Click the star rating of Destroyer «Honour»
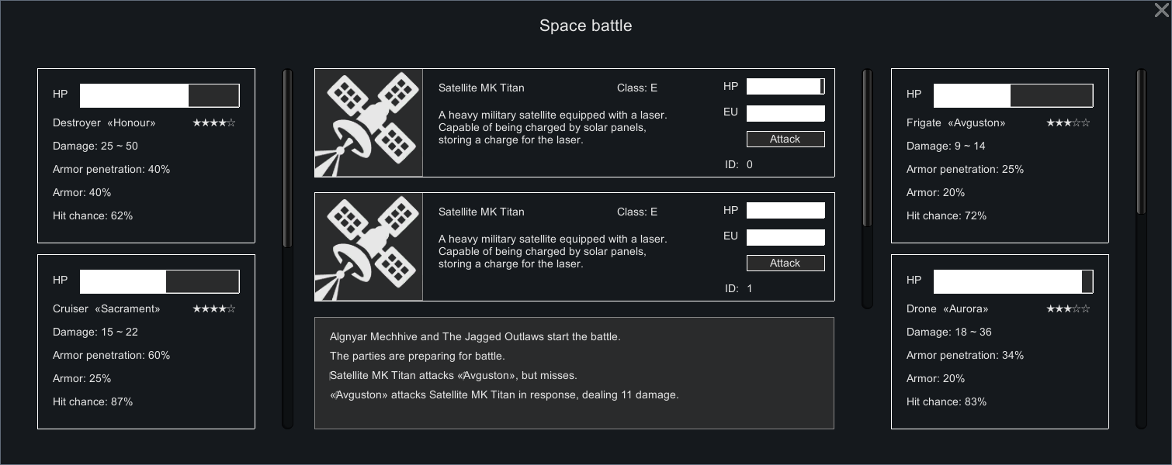 click(214, 123)
